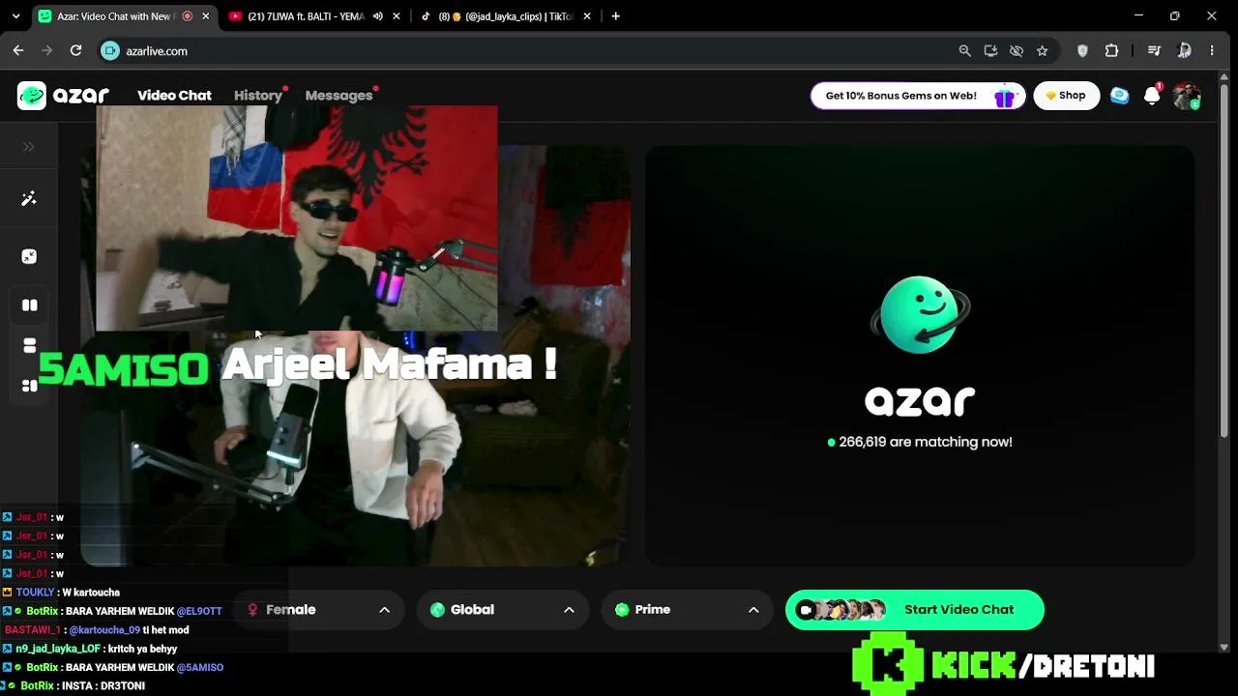Close the Azar Video Chat browser tab
The height and width of the screenshot is (696, 1238).
(x=206, y=16)
